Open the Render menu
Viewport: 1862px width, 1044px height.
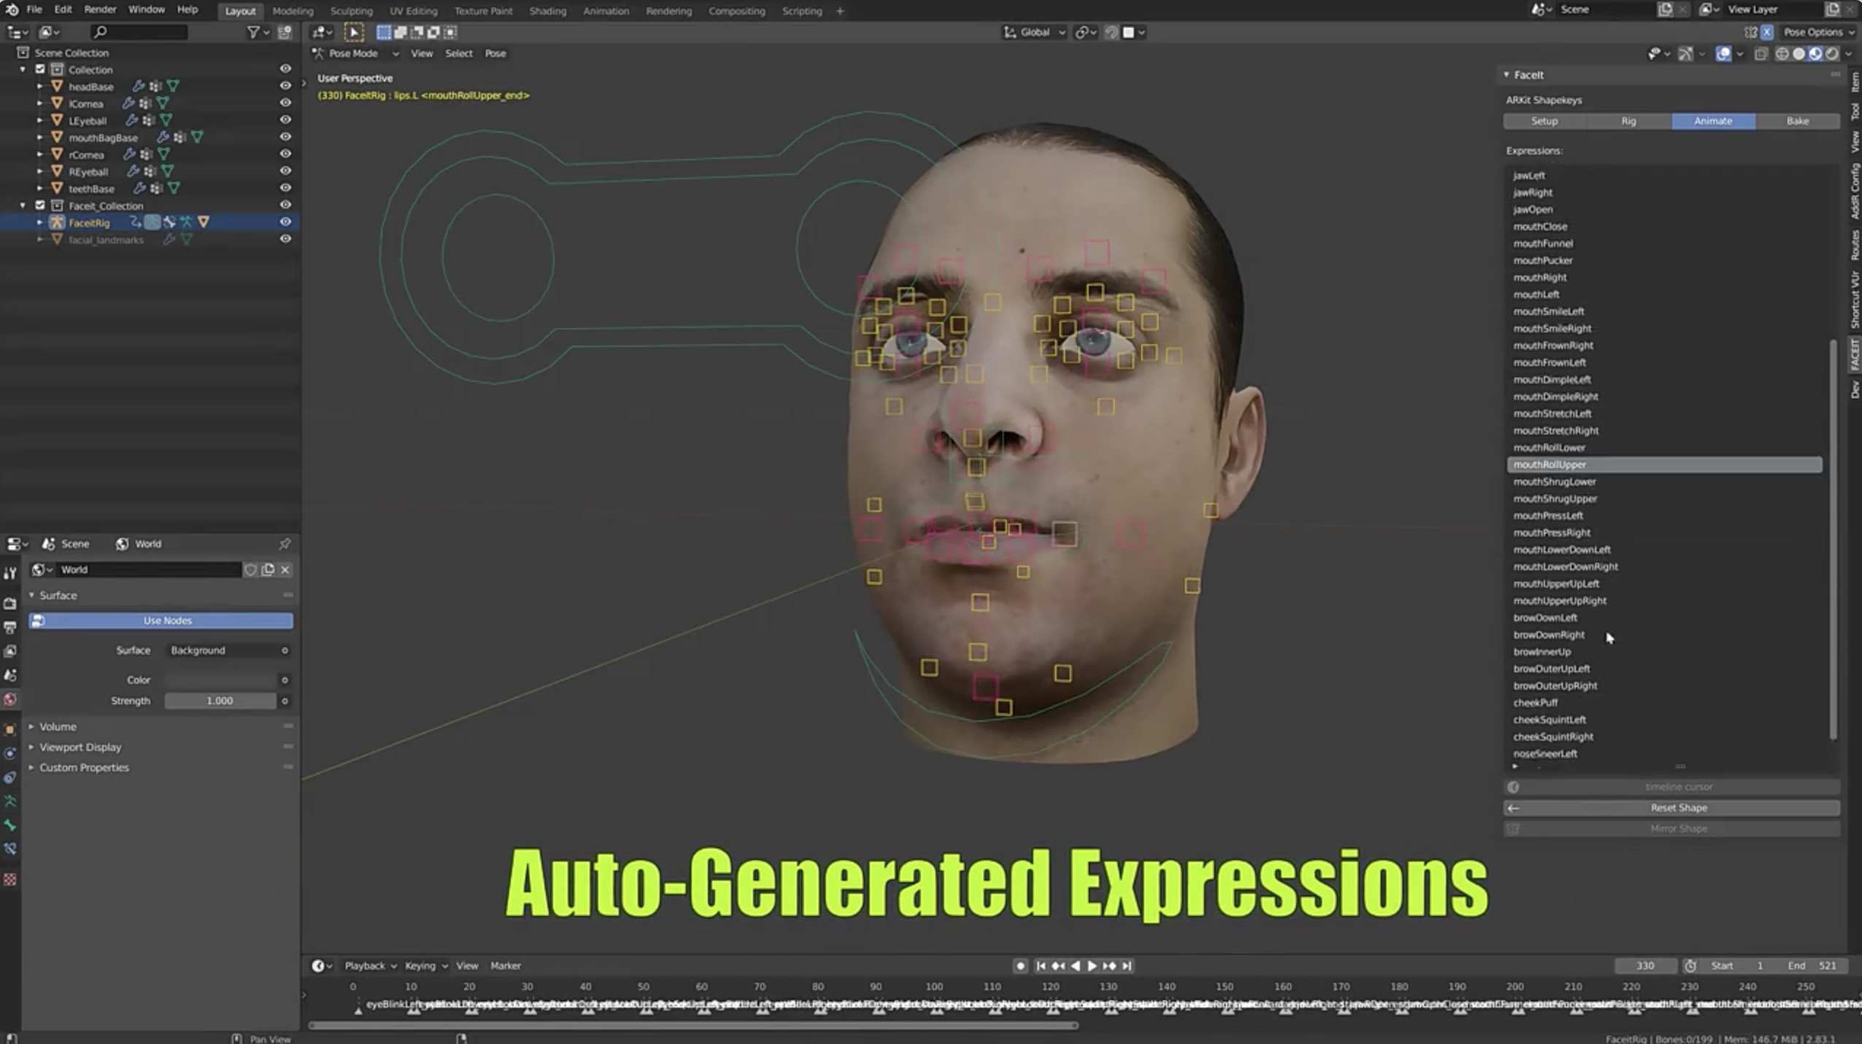[100, 10]
